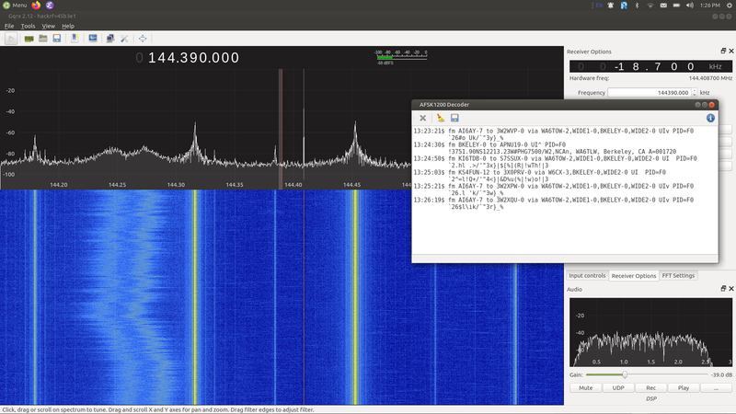Switch to the Receiver Options tab
Viewport: 736px width, 414px height.
click(633, 275)
